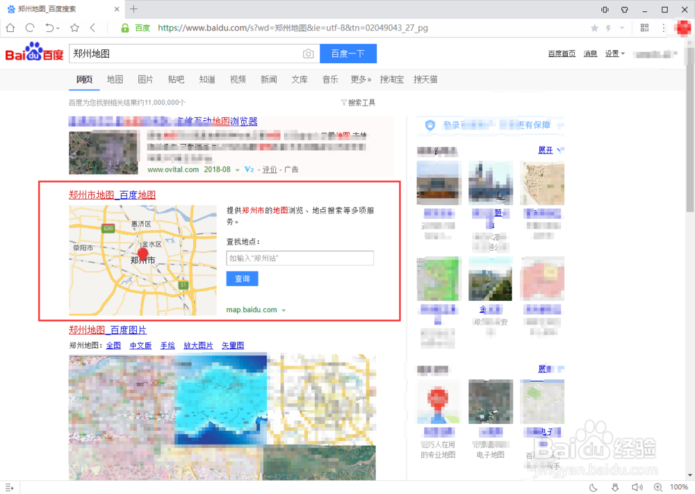Open the 设置 settings dropdown
The height and width of the screenshot is (494, 695).
tap(614, 53)
